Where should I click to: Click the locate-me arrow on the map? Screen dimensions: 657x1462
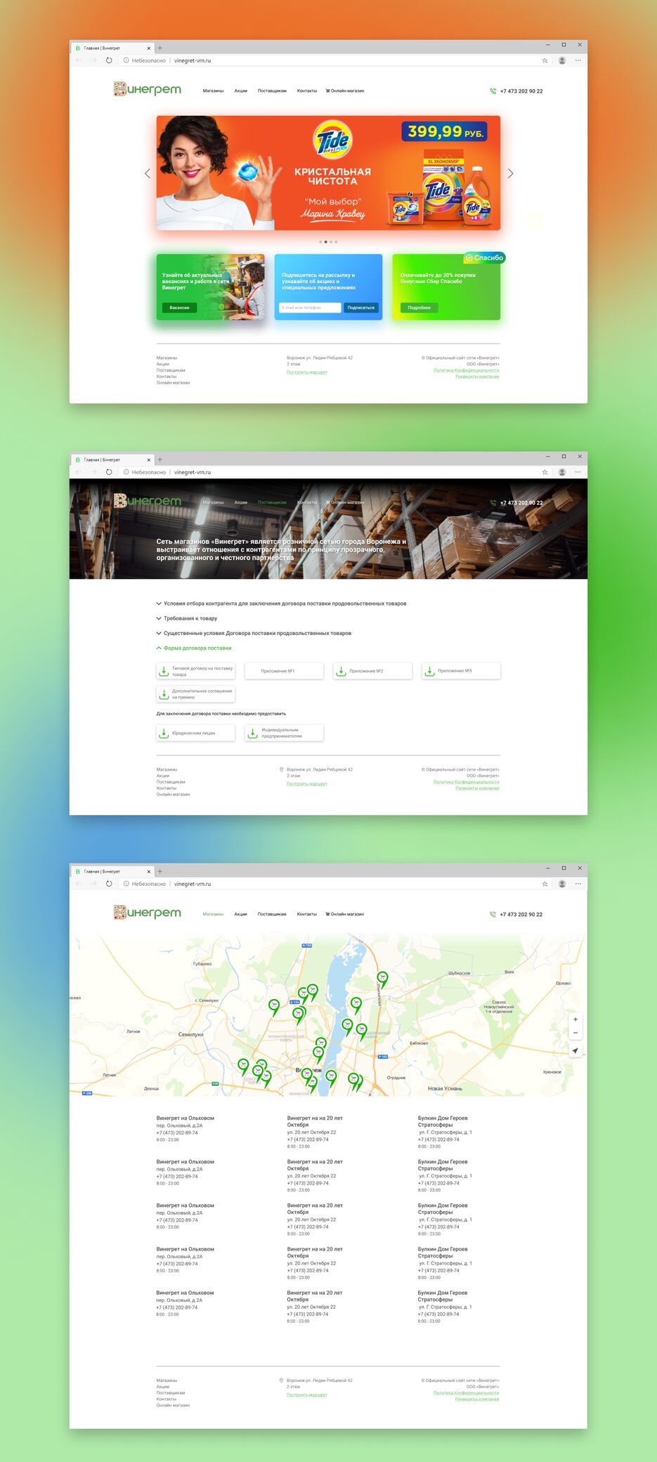click(575, 1051)
